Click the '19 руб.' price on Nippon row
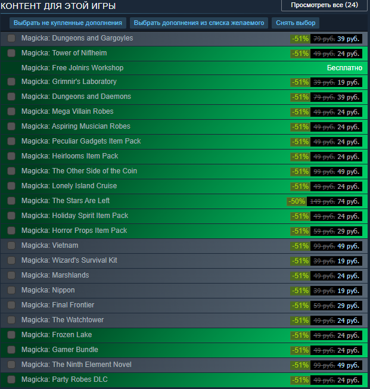This screenshot has height=389, width=370. [348, 291]
